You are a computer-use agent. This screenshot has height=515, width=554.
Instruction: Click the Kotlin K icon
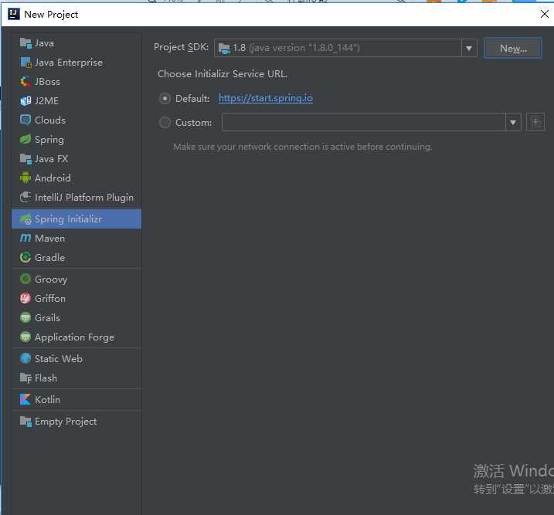pyautogui.click(x=25, y=400)
